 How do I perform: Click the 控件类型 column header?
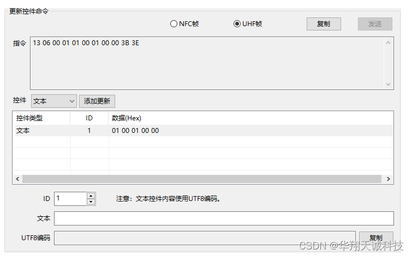41,118
